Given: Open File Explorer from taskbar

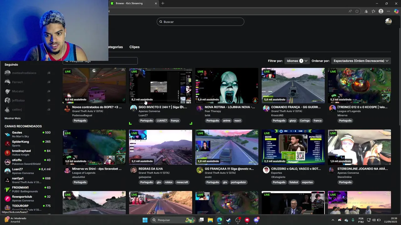Looking at the screenshot, I should coord(210,220).
